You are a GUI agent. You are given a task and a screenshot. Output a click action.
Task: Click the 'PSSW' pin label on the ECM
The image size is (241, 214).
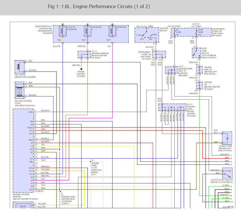click(x=30, y=128)
